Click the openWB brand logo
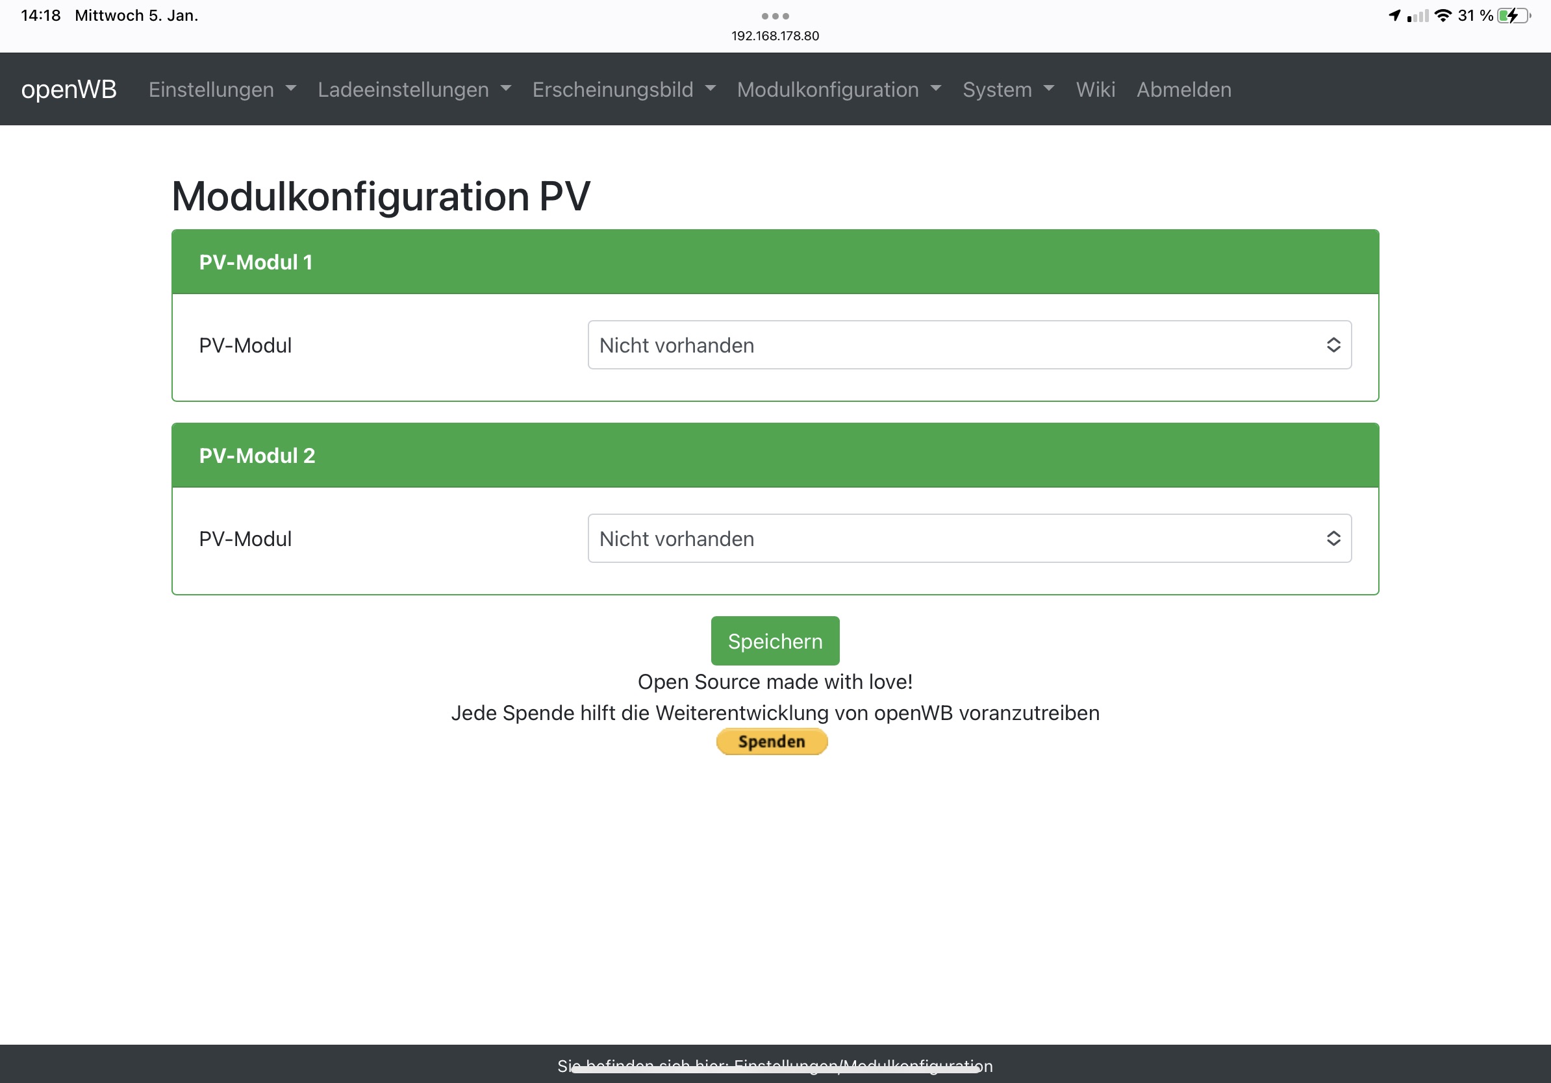This screenshot has width=1551, height=1083. 68,89
